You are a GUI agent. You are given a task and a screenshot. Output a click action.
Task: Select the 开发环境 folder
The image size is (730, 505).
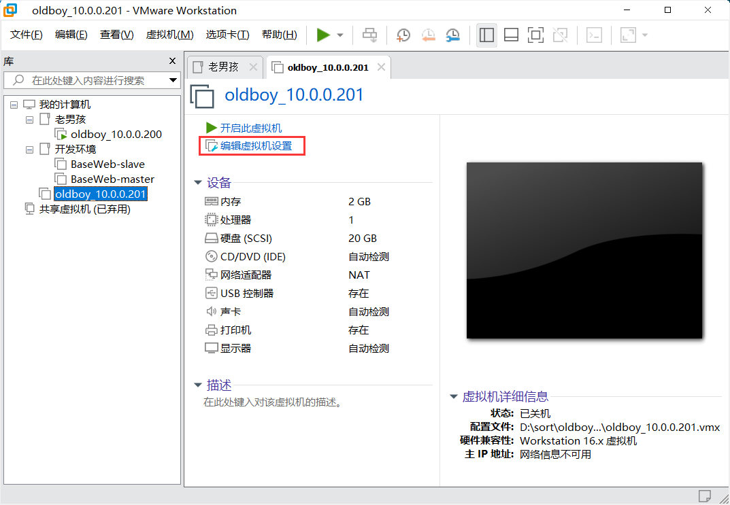tap(76, 150)
